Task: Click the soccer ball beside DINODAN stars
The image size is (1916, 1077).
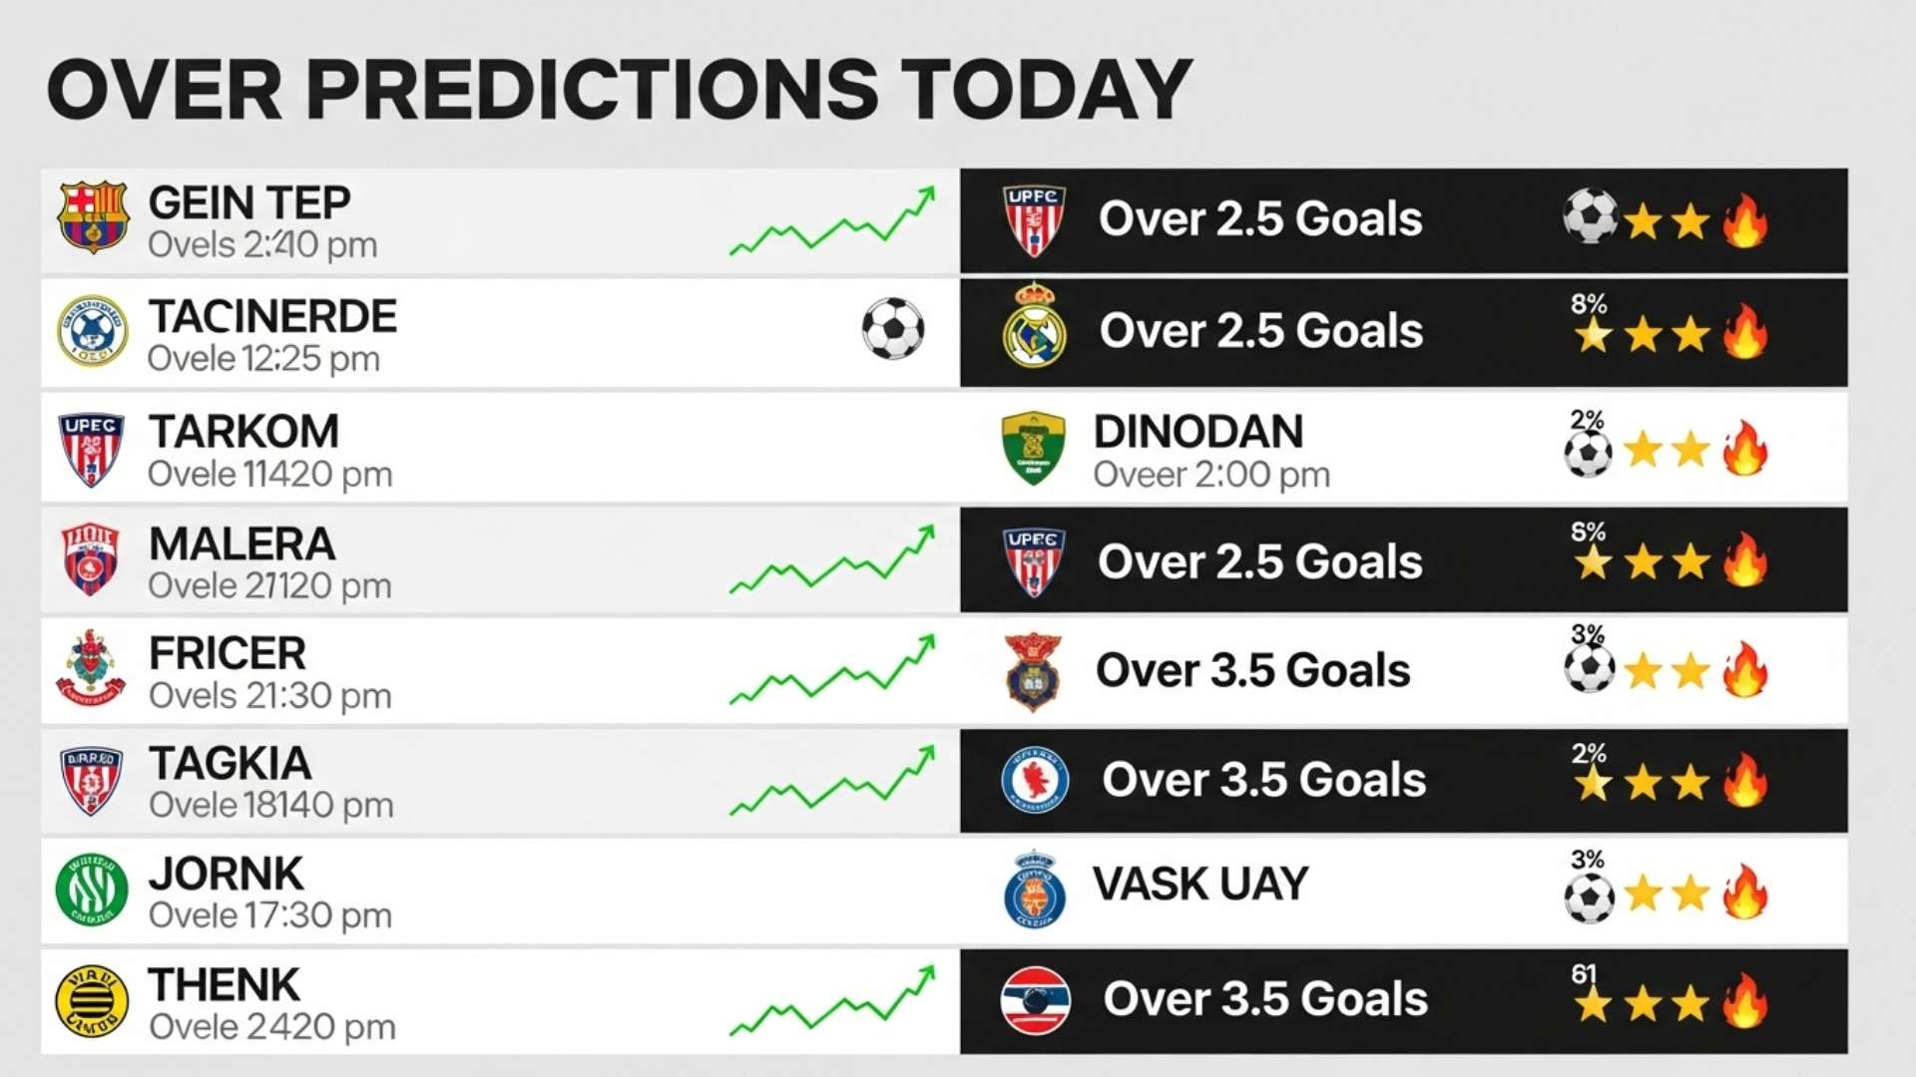Action: coord(1588,454)
